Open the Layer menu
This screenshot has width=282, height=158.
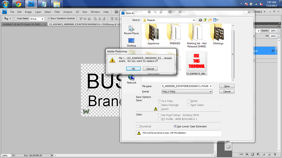tap(38, 12)
